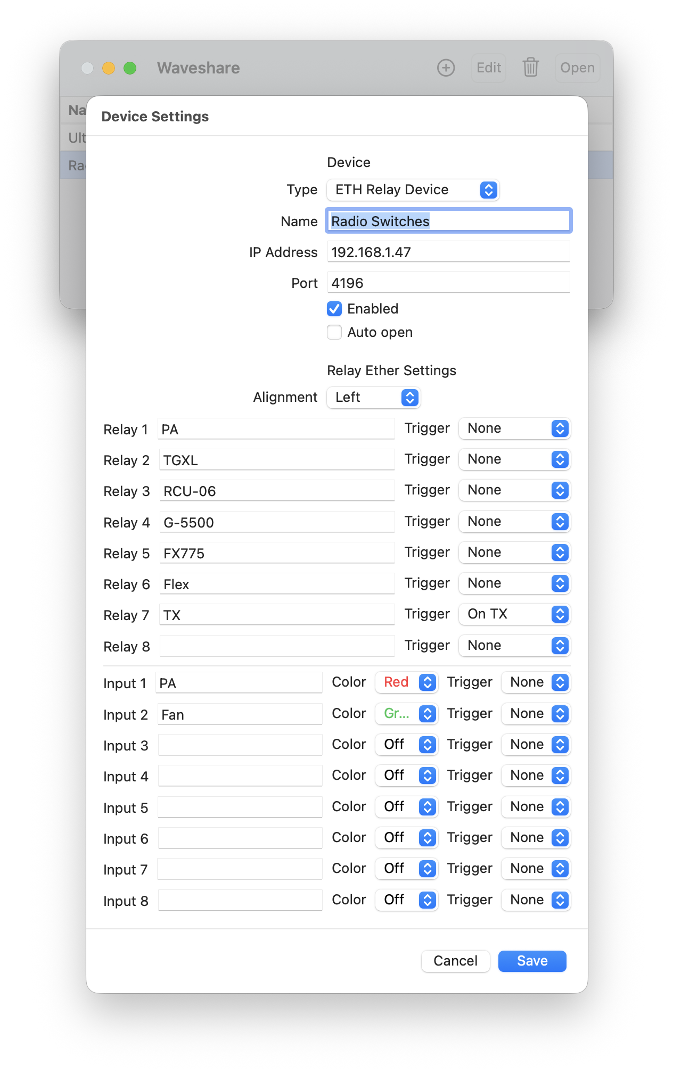Save the device settings
The width and height of the screenshot is (673, 1072).
[x=531, y=961]
